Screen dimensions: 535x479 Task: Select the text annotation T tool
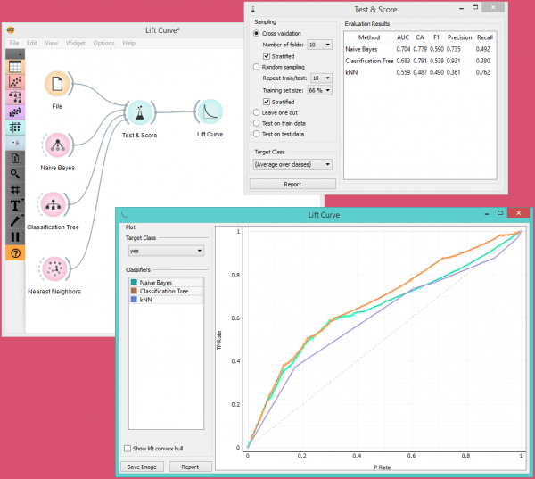point(15,205)
